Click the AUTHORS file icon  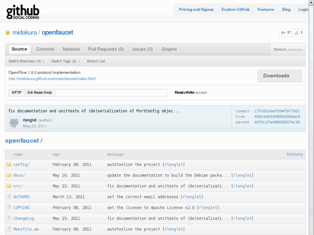[x=9, y=196]
